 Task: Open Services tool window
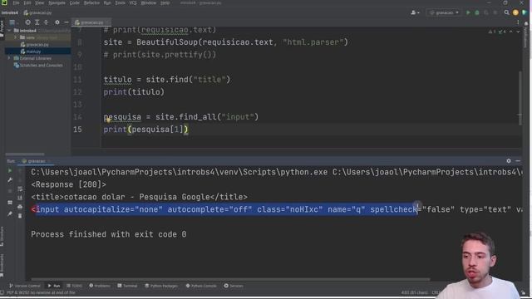point(234,286)
